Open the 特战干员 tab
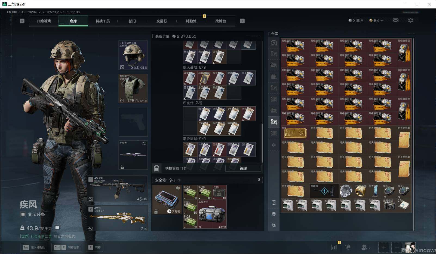436x254 pixels. 103,21
